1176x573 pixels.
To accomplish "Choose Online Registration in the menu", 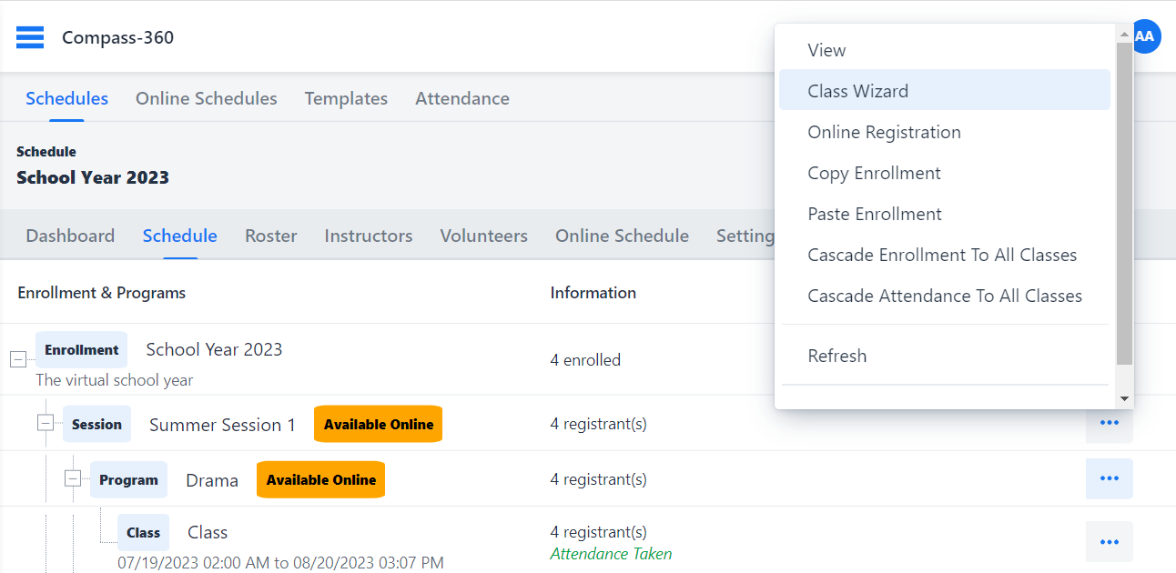I will click(884, 132).
